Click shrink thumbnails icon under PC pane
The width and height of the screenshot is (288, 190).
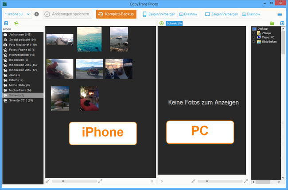pyautogui.click(x=194, y=181)
